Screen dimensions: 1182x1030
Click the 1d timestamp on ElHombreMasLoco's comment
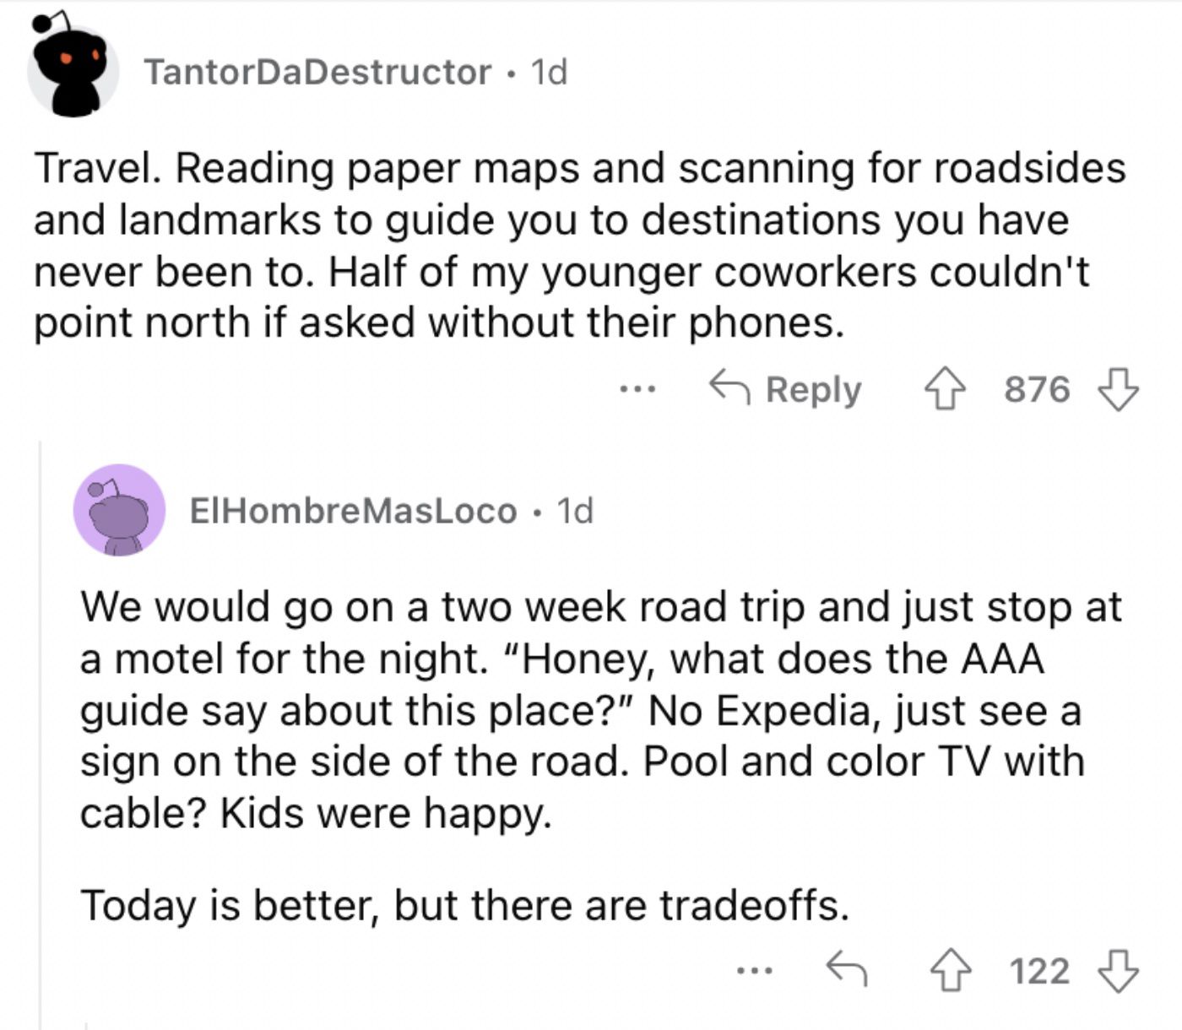pyautogui.click(x=575, y=511)
